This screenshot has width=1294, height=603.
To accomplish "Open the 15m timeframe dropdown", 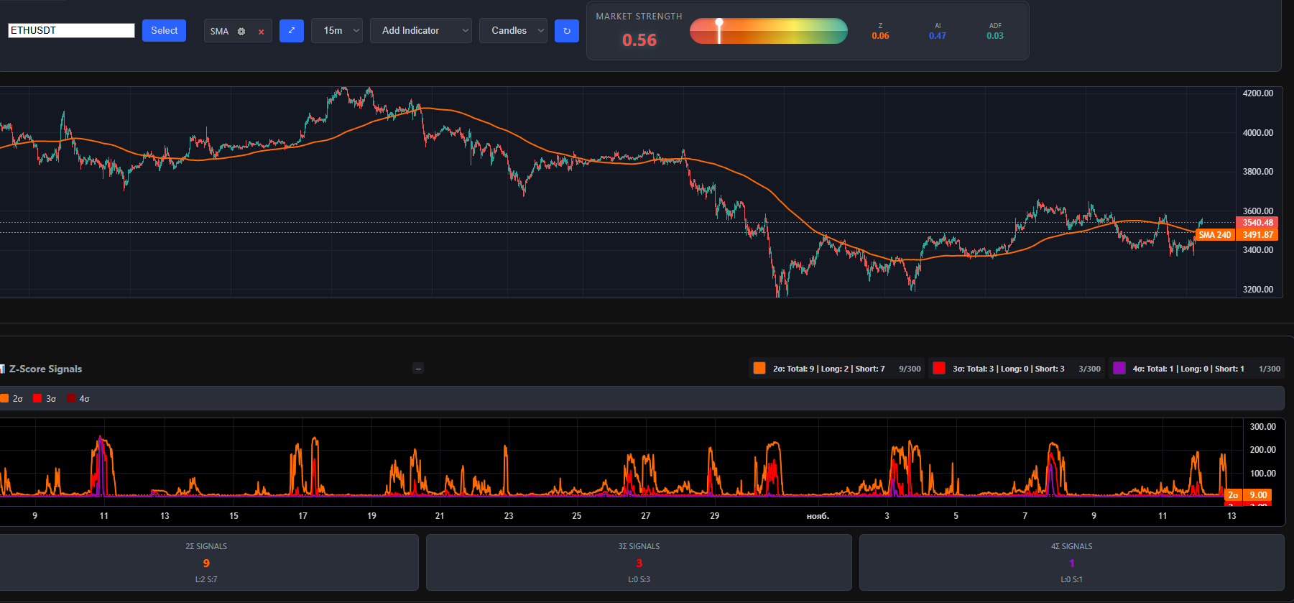I will coord(336,31).
